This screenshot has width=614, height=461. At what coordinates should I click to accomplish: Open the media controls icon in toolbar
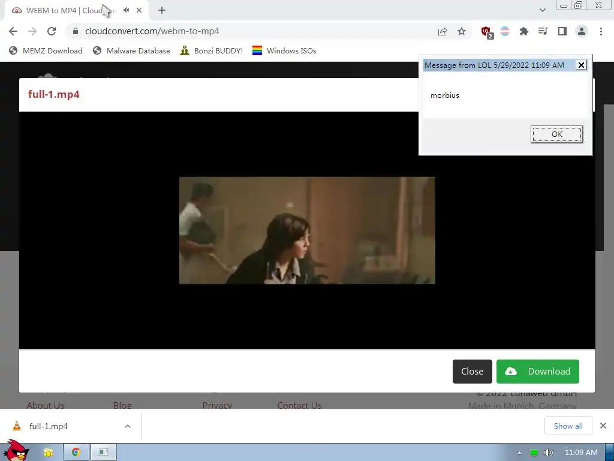[543, 31]
